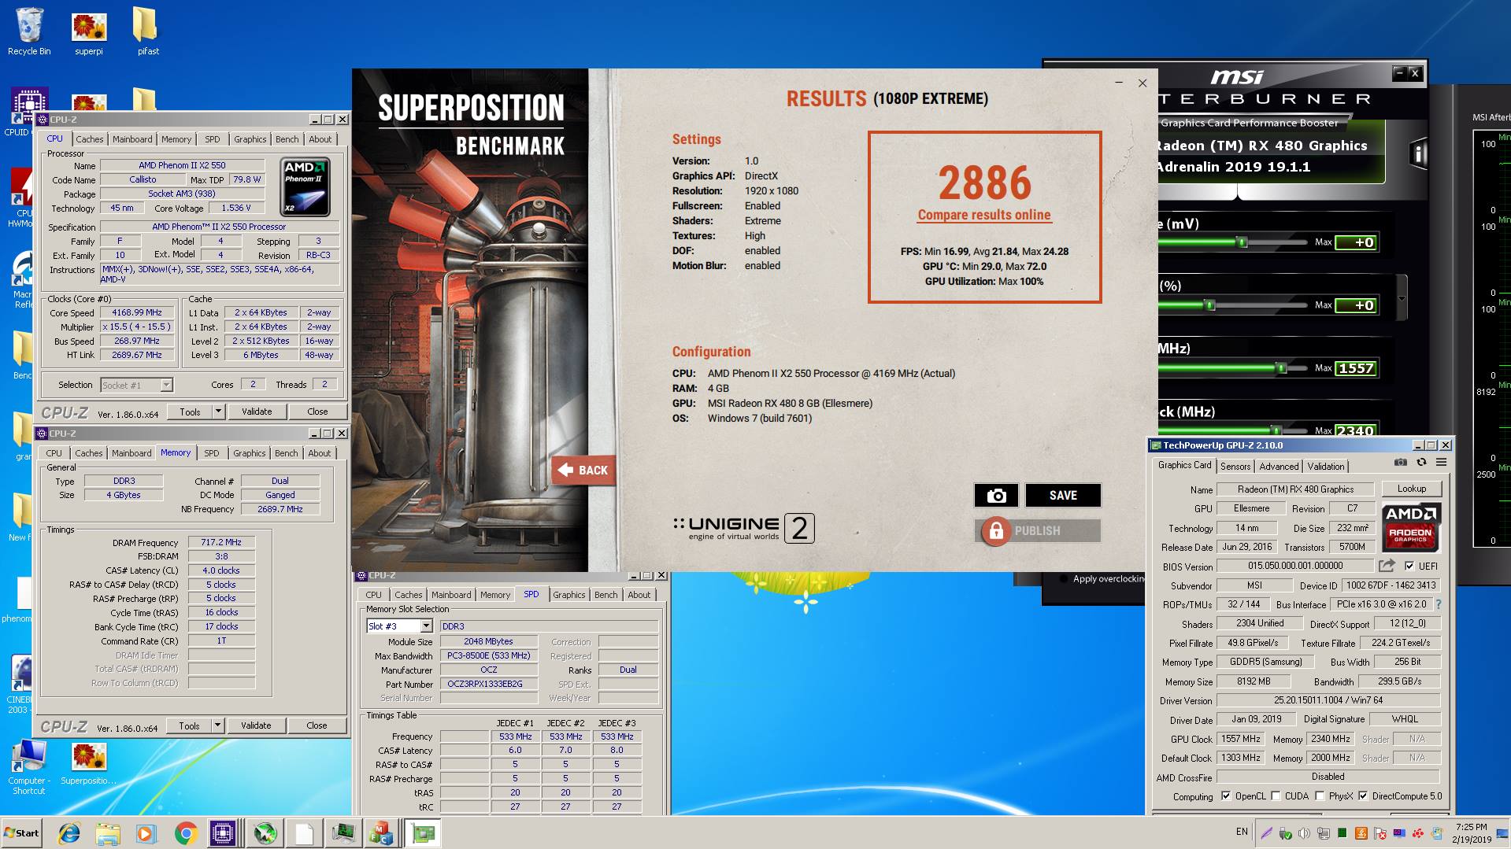Viewport: 1511px width, 849px height.
Task: Click the Safely Remove Hardware tray icon
Action: (x=1285, y=833)
